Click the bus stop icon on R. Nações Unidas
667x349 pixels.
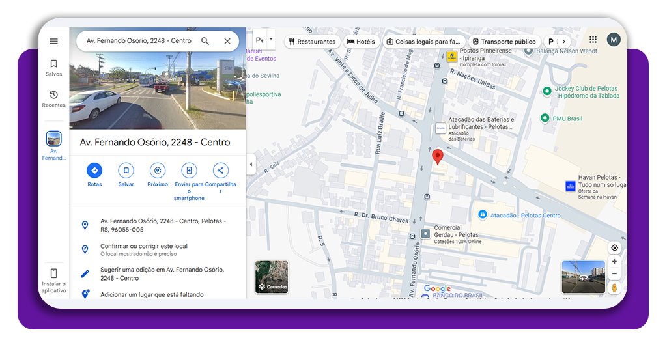click(x=444, y=81)
